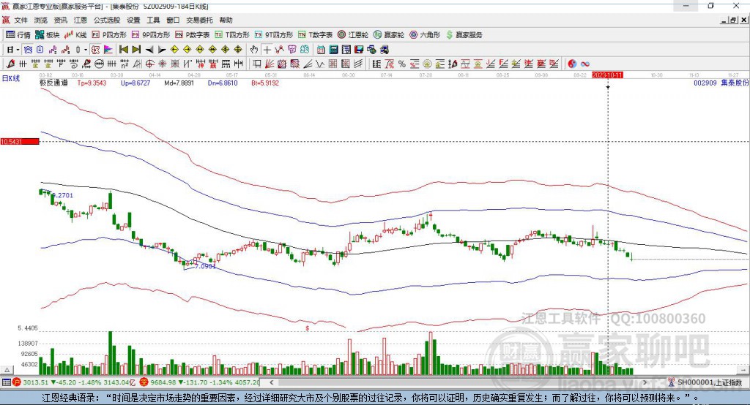Click the 行情 toolbar button
Screen dimensions: 750x405
[18, 35]
